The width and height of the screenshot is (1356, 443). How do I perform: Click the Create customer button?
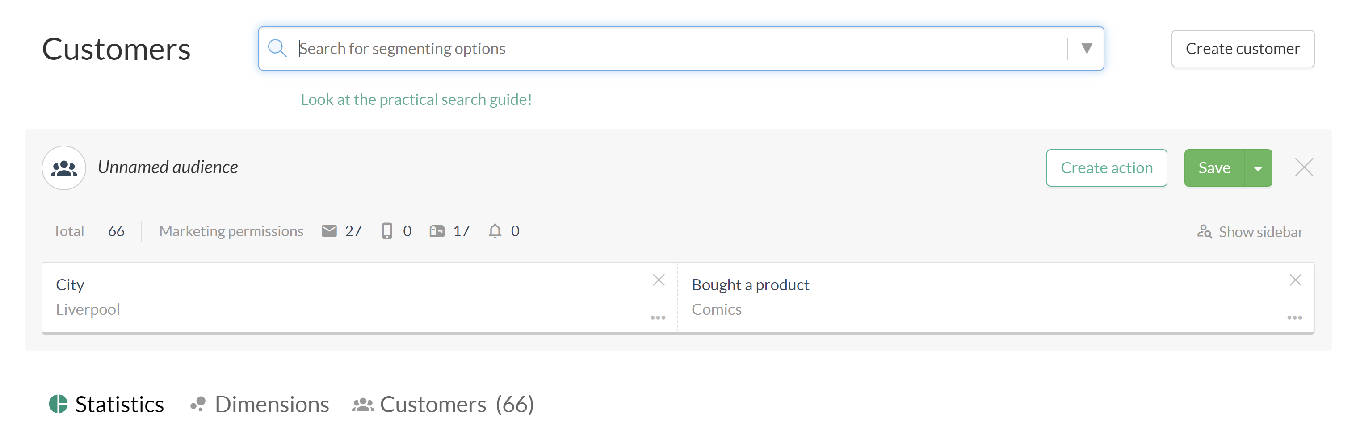tap(1243, 48)
